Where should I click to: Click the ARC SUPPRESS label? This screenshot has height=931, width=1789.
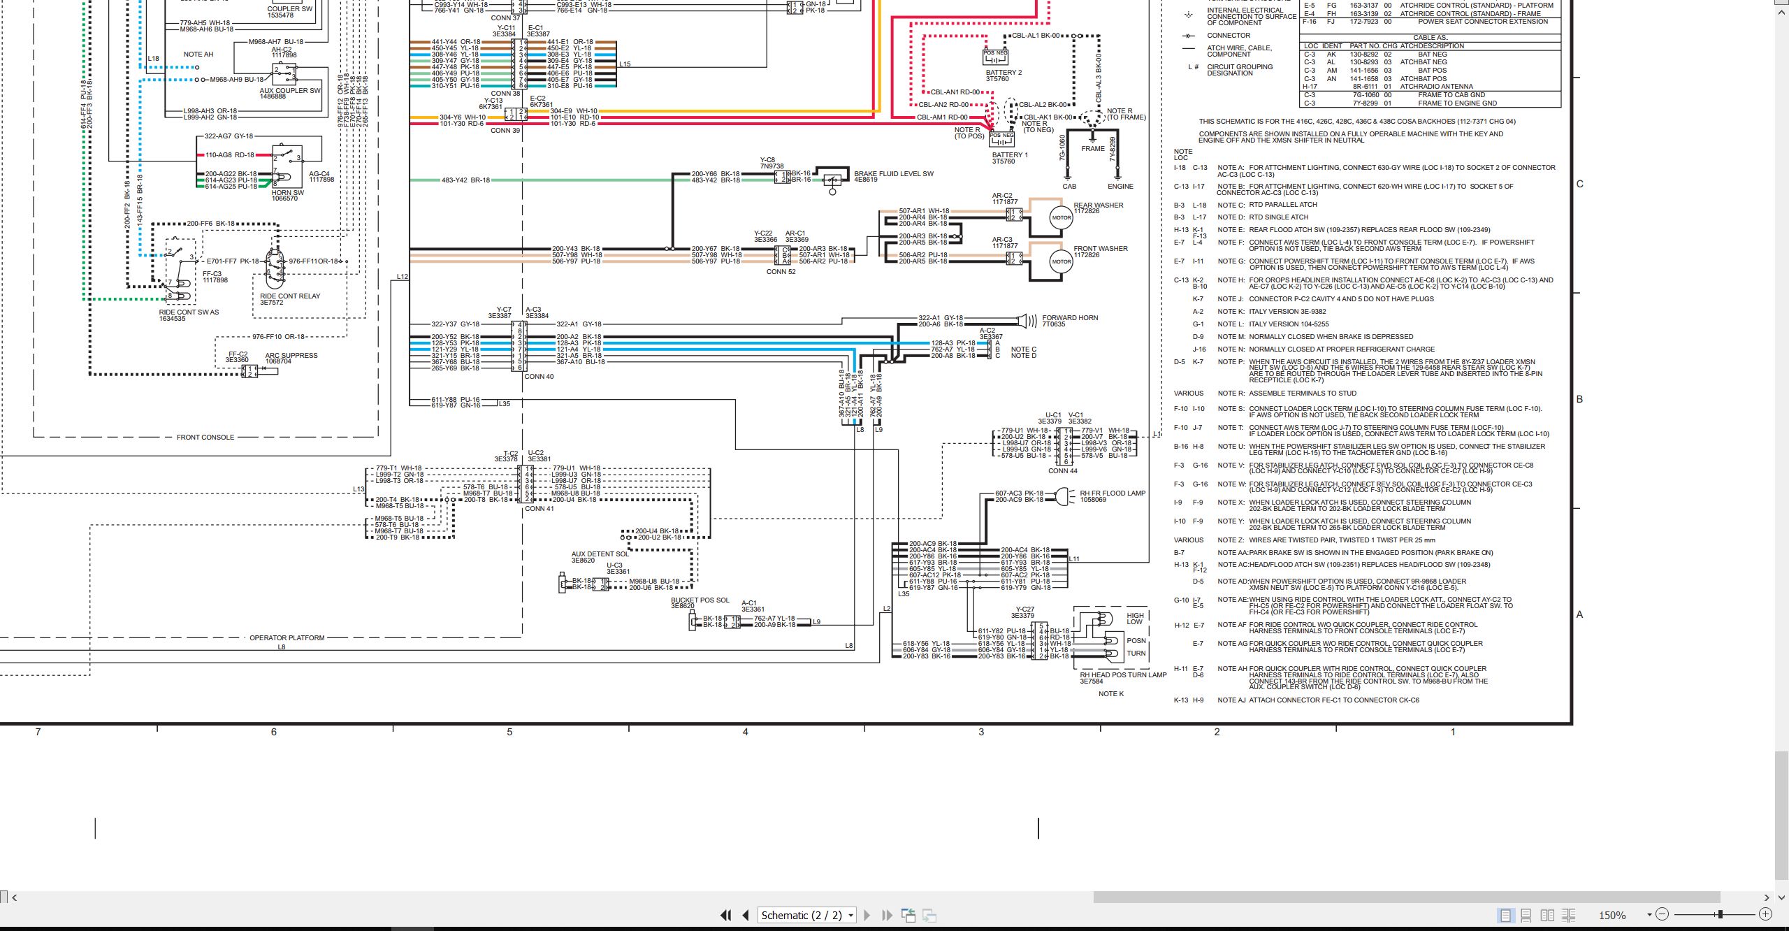point(291,356)
